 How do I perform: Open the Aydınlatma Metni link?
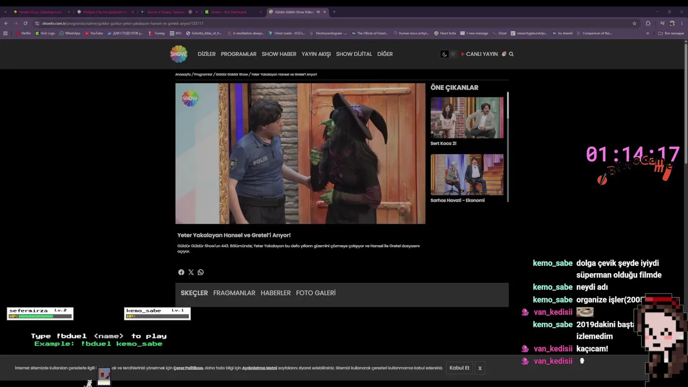click(x=260, y=368)
